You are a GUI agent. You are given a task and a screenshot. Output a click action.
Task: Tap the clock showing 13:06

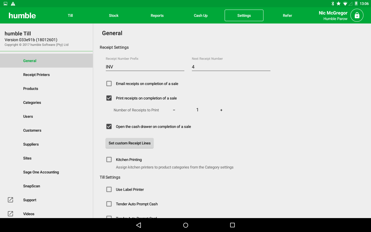(364, 4)
